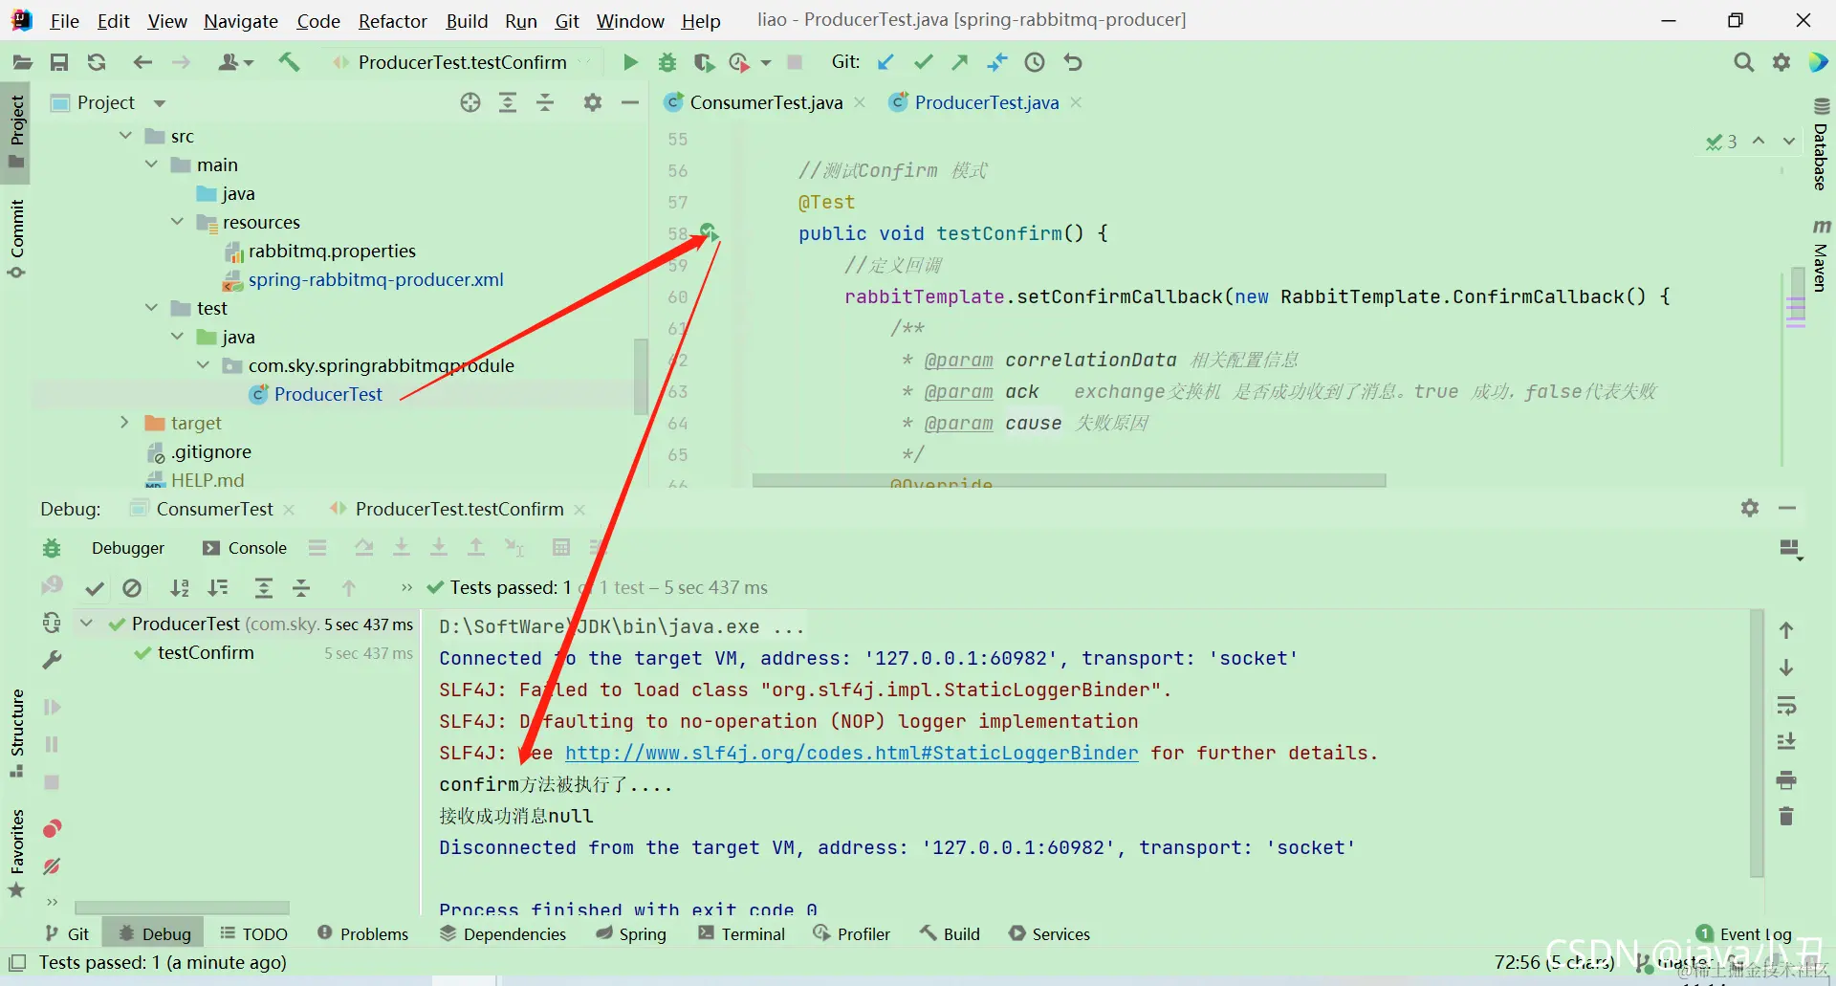Image resolution: width=1836 pixels, height=986 pixels.
Task: Open IDE settings gear in main toolbar
Action: click(x=1781, y=62)
